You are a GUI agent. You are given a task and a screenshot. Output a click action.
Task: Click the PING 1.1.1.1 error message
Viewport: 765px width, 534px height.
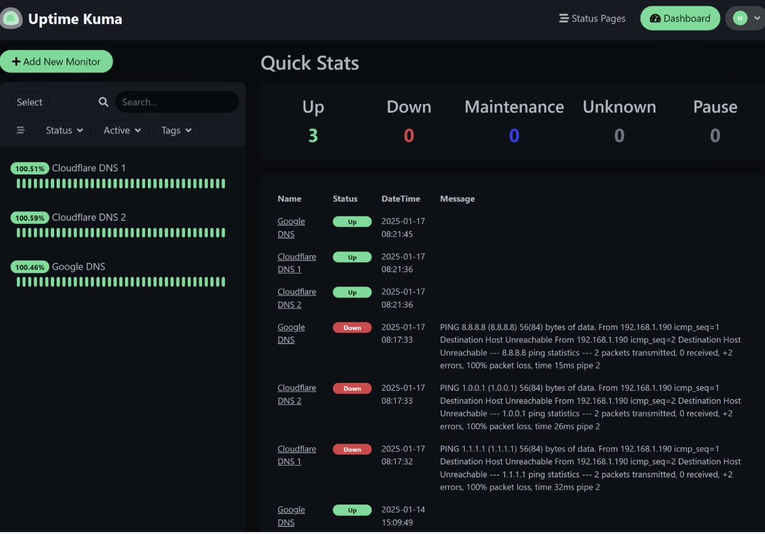(x=590, y=468)
